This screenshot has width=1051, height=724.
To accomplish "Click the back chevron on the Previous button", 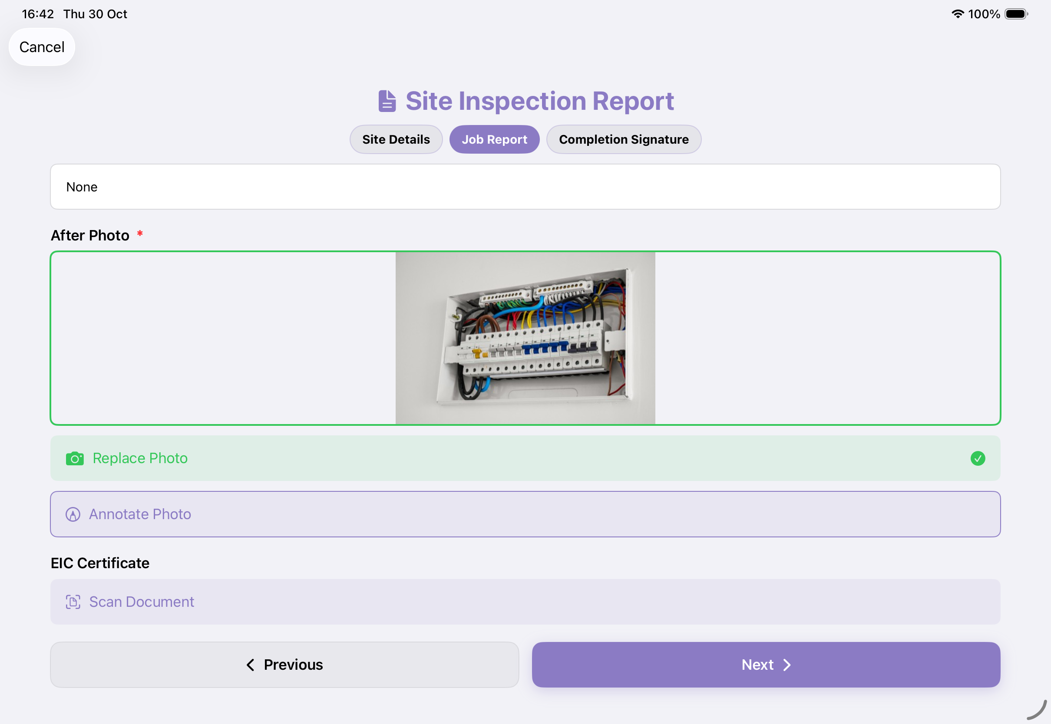I will tap(250, 665).
